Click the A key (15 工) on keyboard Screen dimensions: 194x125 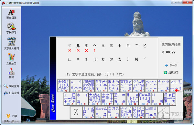[x=70, y=99]
